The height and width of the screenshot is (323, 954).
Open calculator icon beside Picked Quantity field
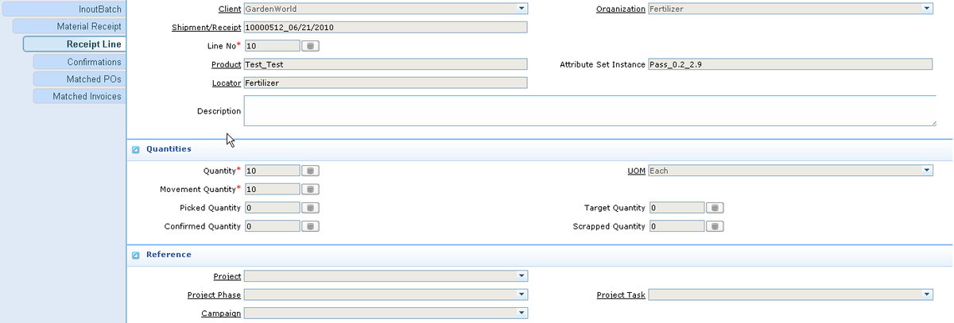(x=312, y=208)
